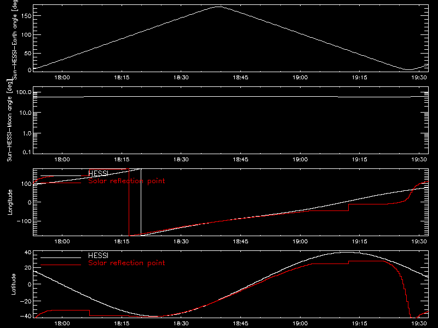Viewport: 438px width, 328px height.
Task: Click the 50 tick on Earth angle axis
Action: click(x=28, y=53)
